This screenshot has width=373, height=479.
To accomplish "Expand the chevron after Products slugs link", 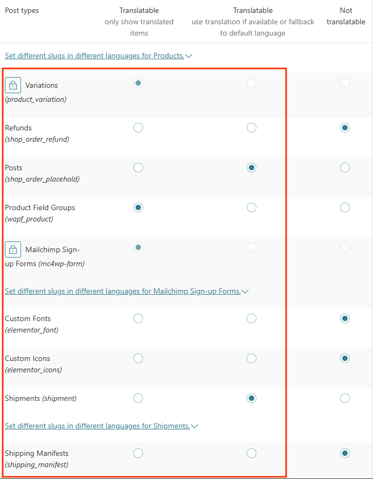I will click(x=189, y=55).
